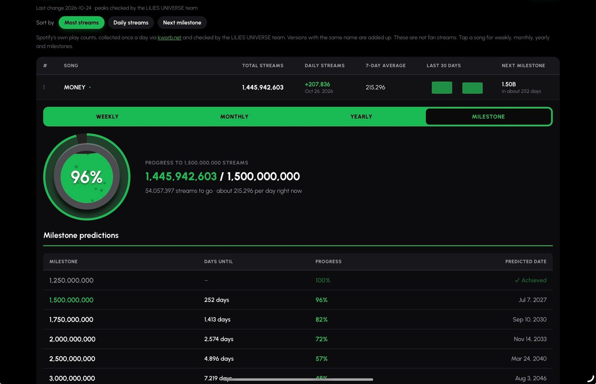Click the Jul 7, 2027 predicted date

tap(532, 300)
